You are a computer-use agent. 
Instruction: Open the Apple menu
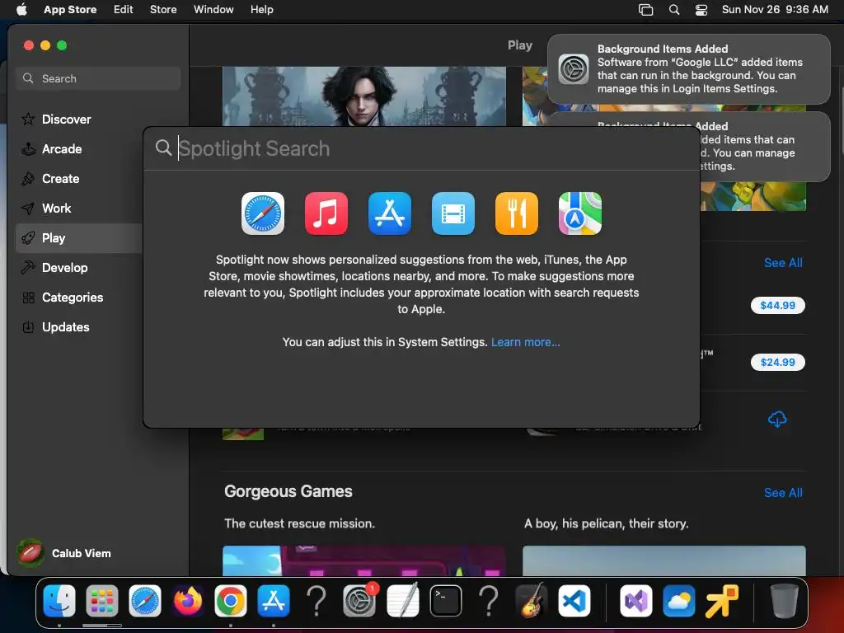point(21,10)
